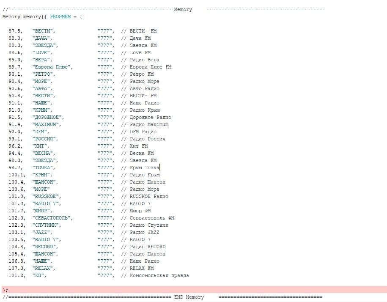The image size is (387, 302).
Task: Click the "// Европа Плюс FM" comment
Action: (x=146, y=67)
